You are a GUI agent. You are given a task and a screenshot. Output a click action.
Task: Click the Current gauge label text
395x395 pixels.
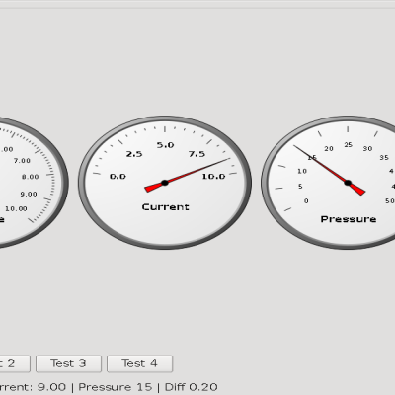(x=166, y=207)
